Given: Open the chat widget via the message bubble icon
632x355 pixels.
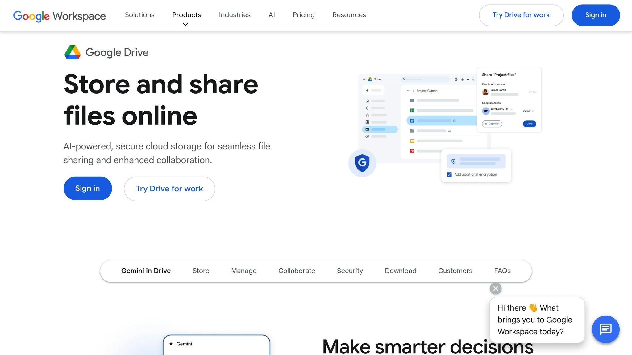Looking at the screenshot, I should (x=605, y=329).
